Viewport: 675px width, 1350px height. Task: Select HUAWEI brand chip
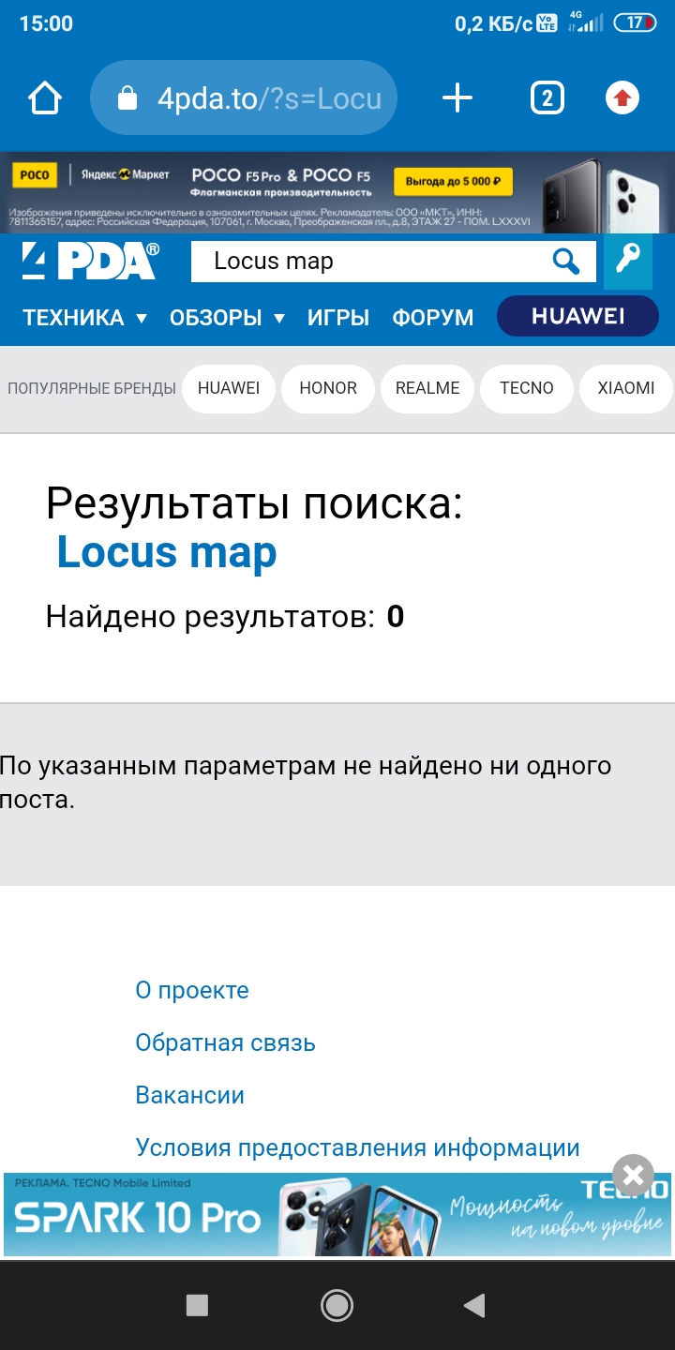coord(229,388)
